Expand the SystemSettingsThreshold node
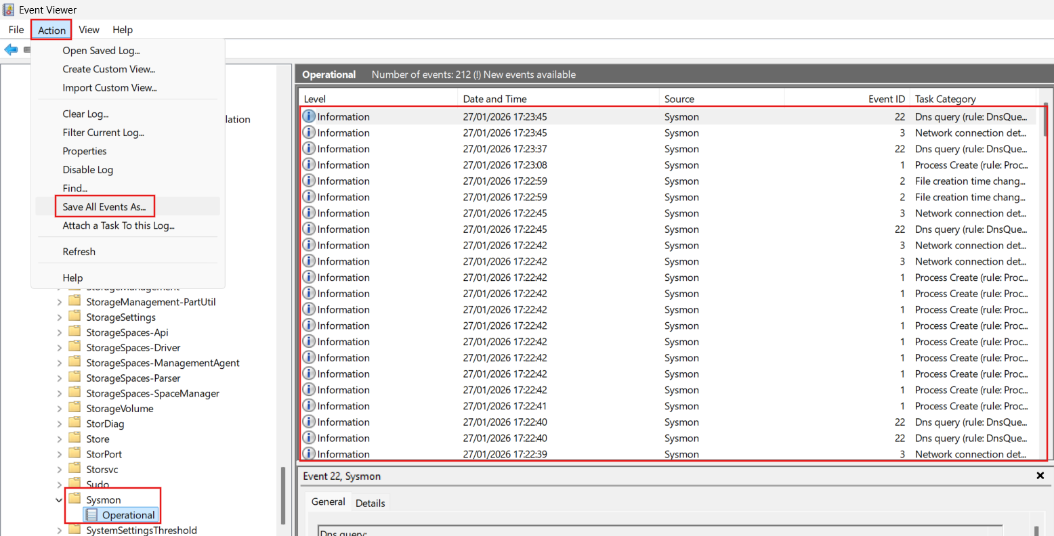The height and width of the screenshot is (536, 1054). point(59,531)
